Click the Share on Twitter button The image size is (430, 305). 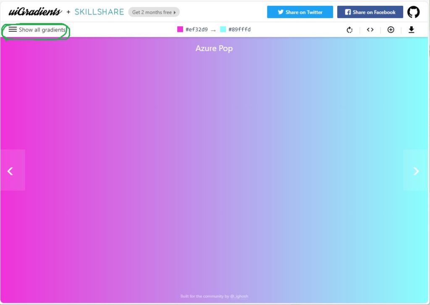300,12
